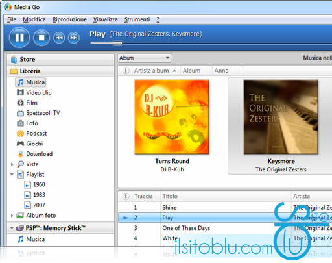Open the Store section
The width and height of the screenshot is (332, 263).
point(60,59)
